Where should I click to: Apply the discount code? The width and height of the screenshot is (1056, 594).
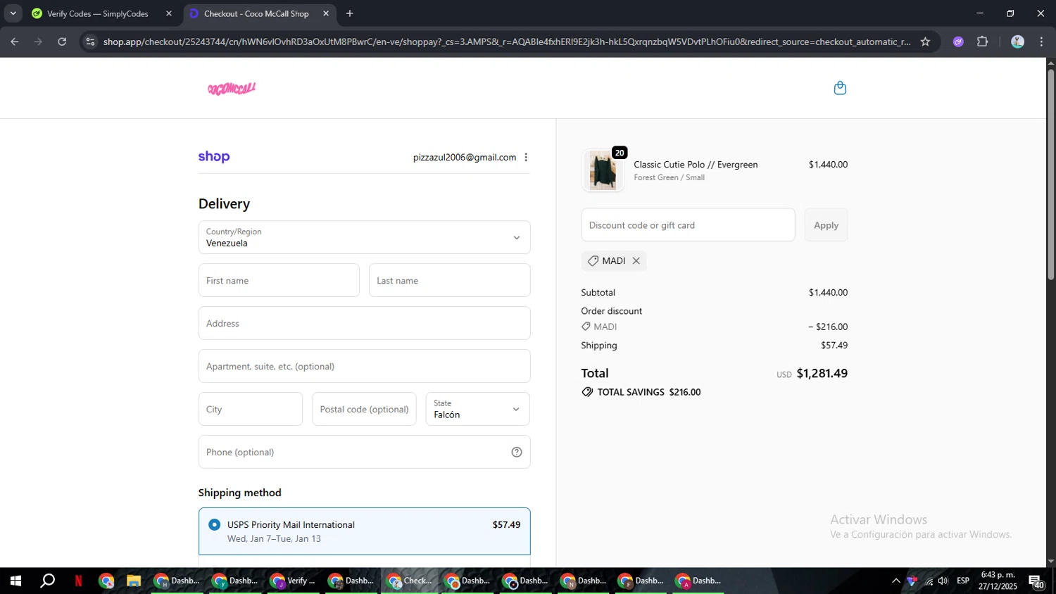click(x=826, y=225)
